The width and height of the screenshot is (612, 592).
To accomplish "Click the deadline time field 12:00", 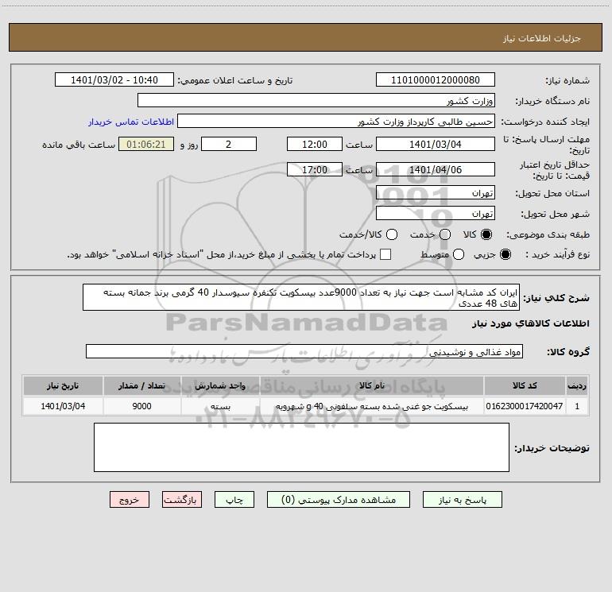I will click(315, 144).
